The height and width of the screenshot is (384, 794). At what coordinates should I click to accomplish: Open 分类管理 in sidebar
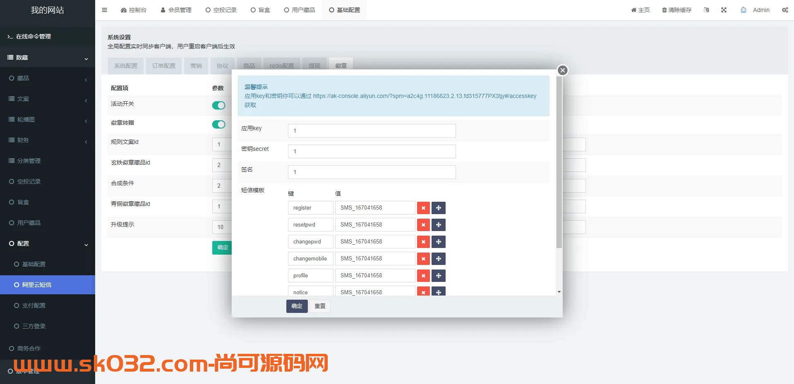point(48,161)
